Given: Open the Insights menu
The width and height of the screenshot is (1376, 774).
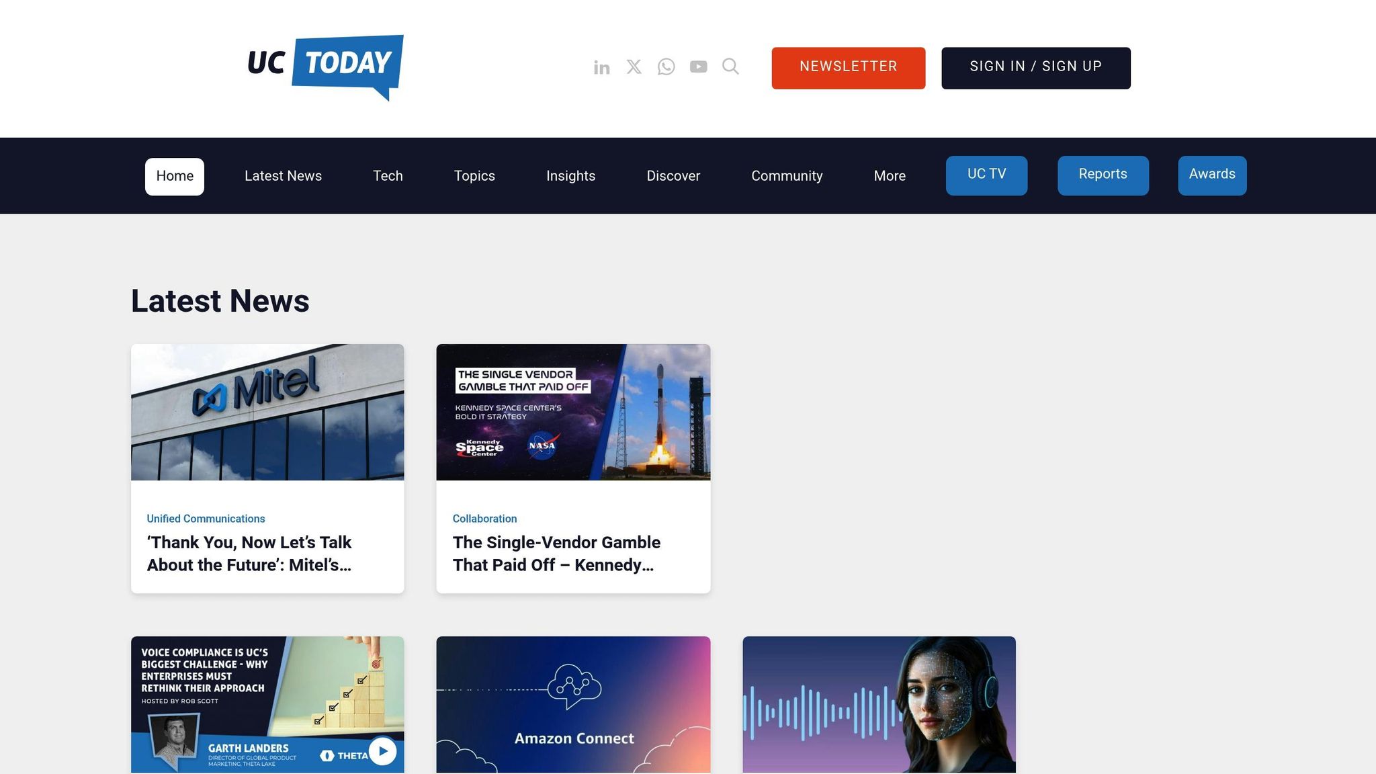Looking at the screenshot, I should pyautogui.click(x=570, y=176).
